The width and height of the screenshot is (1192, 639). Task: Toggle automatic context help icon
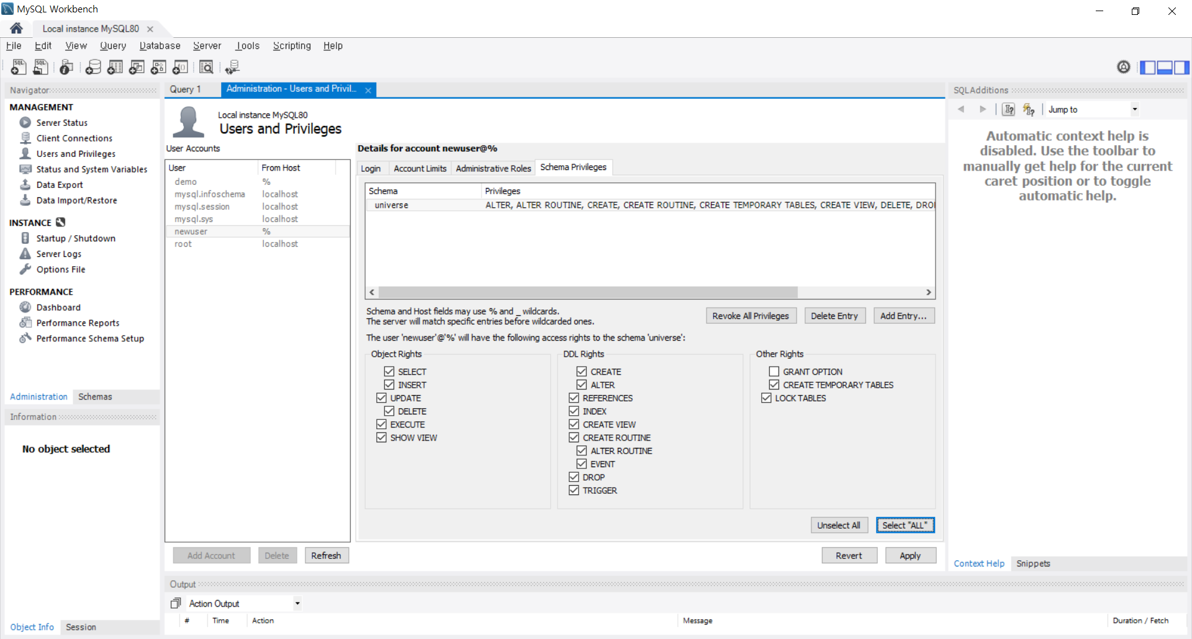[x=1029, y=109]
